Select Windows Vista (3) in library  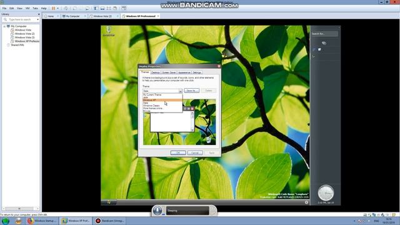click(x=24, y=37)
